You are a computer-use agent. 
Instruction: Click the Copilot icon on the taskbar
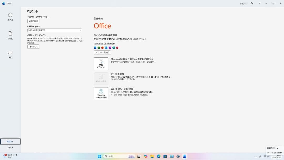click(x=145, y=156)
